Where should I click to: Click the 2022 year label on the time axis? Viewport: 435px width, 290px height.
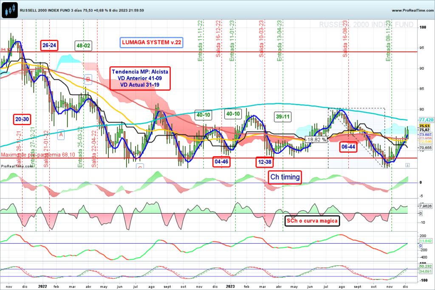click(42, 287)
